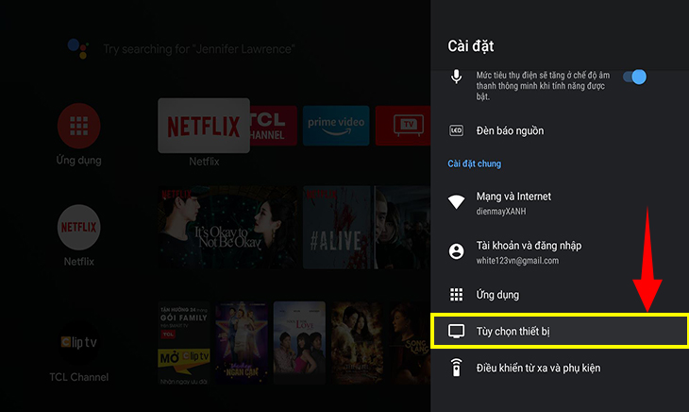
Task: Open the Song Lang movie poster
Action: (410, 343)
